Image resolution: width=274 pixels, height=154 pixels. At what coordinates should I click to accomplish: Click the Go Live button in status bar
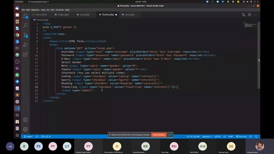[x=241, y=136]
